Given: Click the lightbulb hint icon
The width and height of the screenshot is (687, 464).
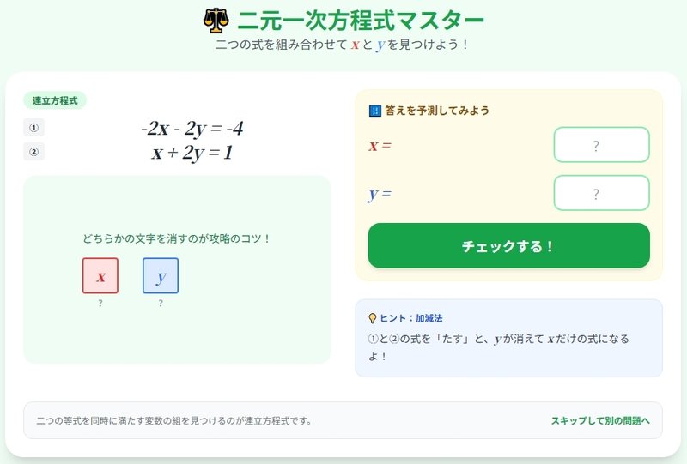Looking at the screenshot, I should pyautogui.click(x=373, y=318).
